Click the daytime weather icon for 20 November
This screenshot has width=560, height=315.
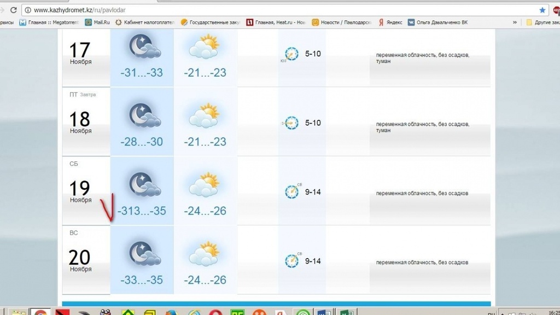point(204,254)
